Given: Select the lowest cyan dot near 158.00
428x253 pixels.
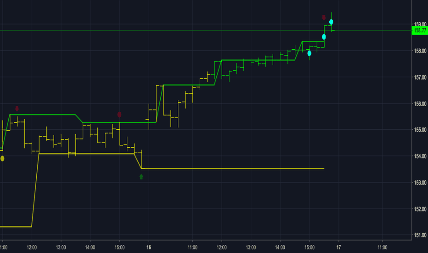Looking at the screenshot, I should [309, 53].
